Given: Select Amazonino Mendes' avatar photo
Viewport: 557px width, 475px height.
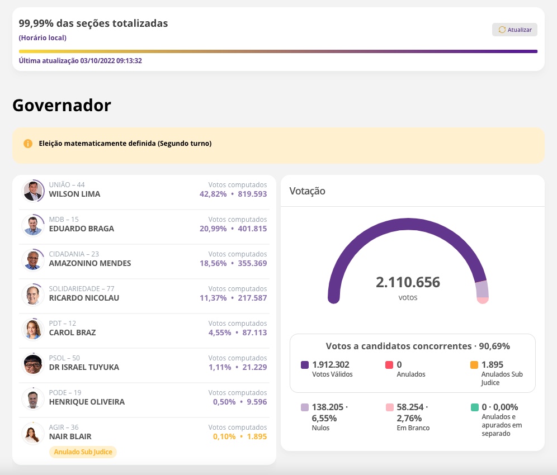Looking at the screenshot, I should point(33,260).
